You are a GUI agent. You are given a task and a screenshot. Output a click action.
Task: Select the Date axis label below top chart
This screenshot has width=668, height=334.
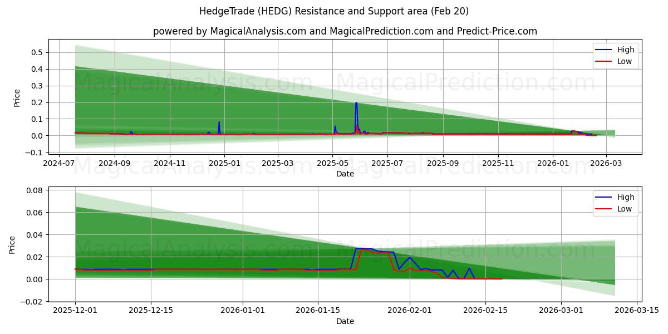tap(345, 174)
